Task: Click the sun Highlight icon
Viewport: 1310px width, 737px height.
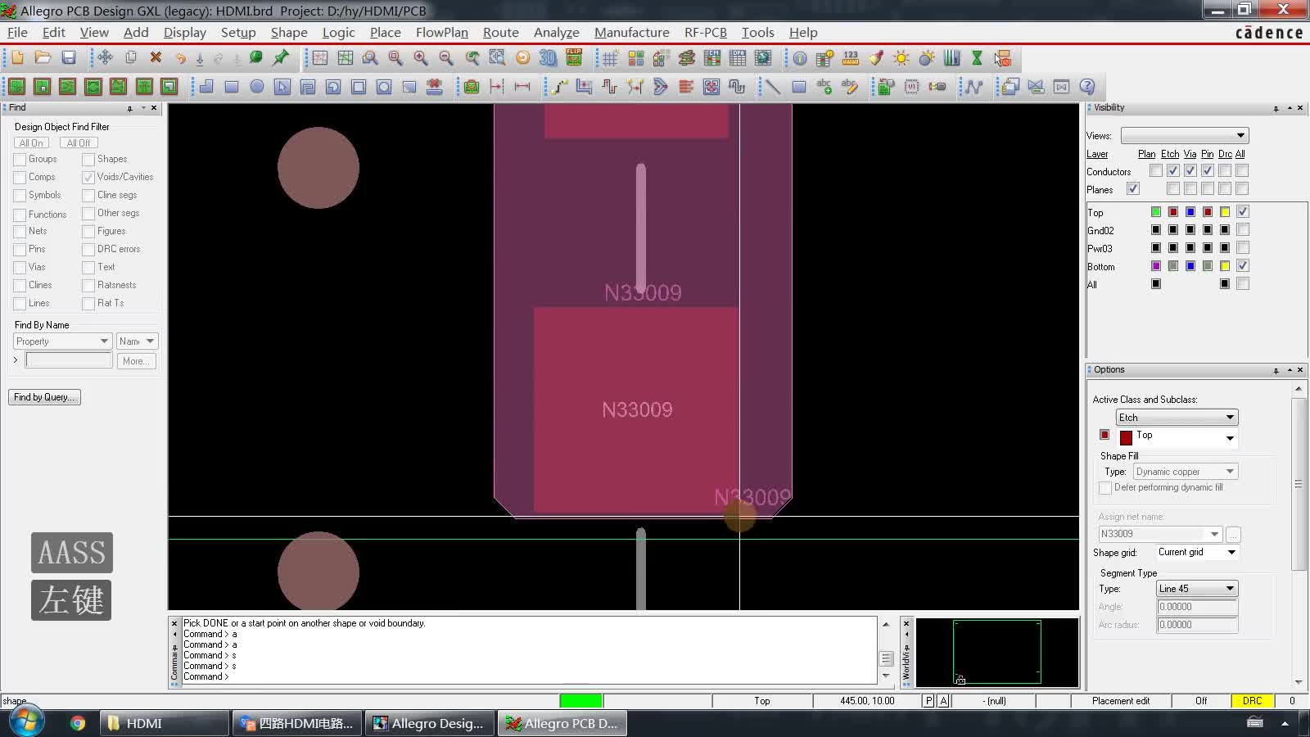Action: (x=901, y=58)
